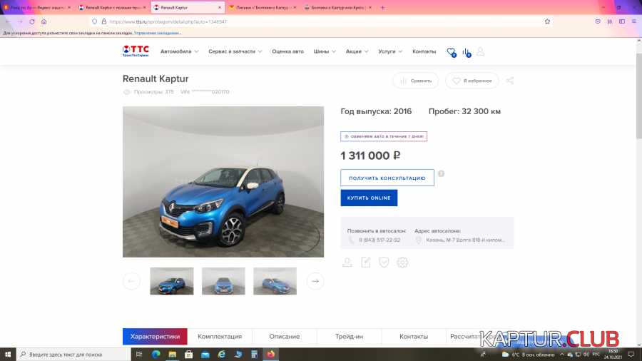Viewport: 642px width, 361px height.
Task: Open the Pocket save icon
Action: point(598,21)
